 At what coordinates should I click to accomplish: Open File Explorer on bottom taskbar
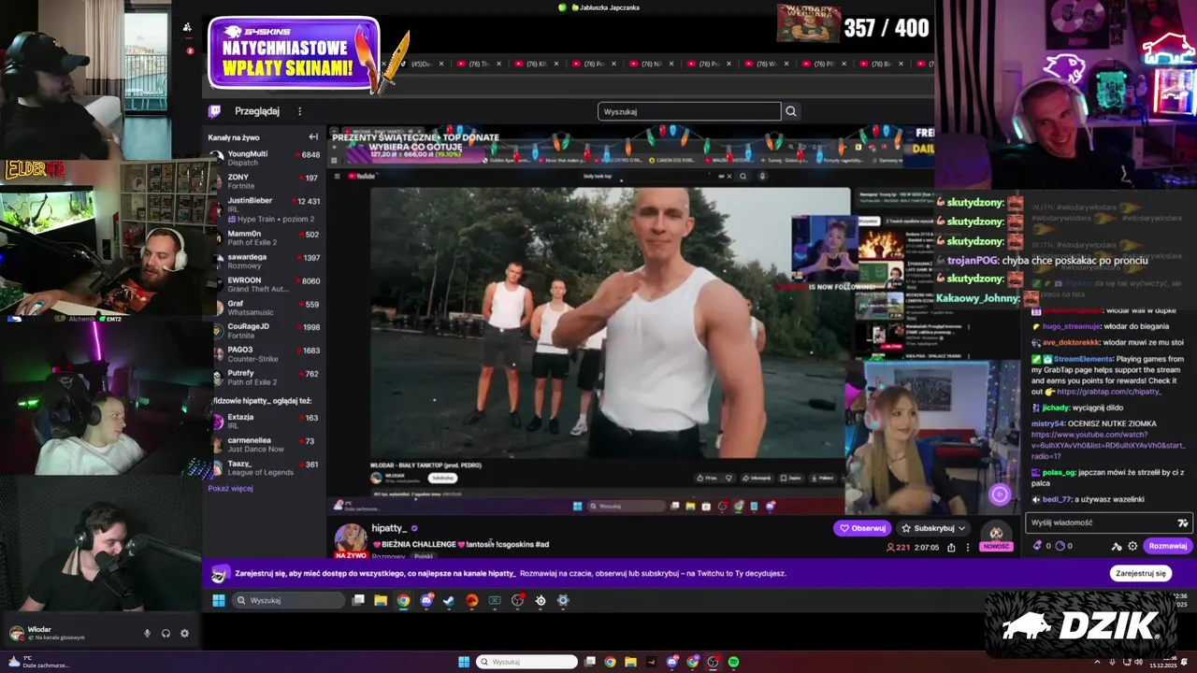pyautogui.click(x=630, y=662)
